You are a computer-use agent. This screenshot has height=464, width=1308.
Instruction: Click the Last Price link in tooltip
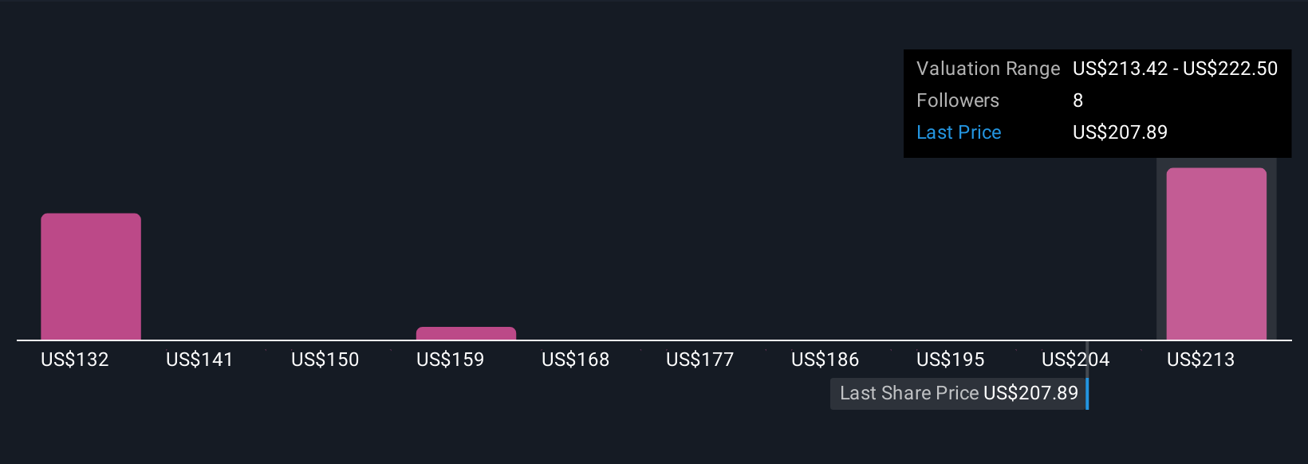click(x=959, y=132)
